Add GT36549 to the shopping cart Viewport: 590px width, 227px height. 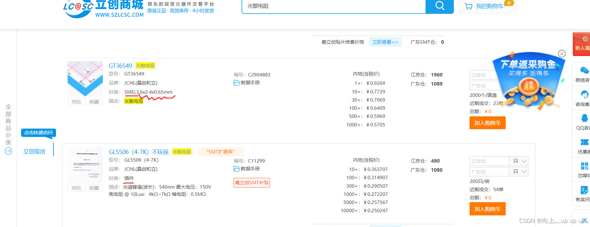click(487, 123)
